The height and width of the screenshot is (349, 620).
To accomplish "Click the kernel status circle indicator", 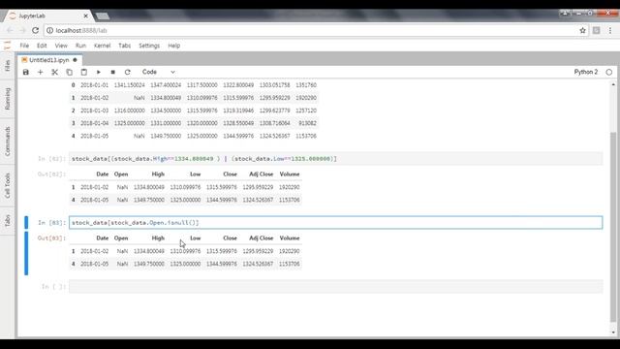I will (609, 72).
